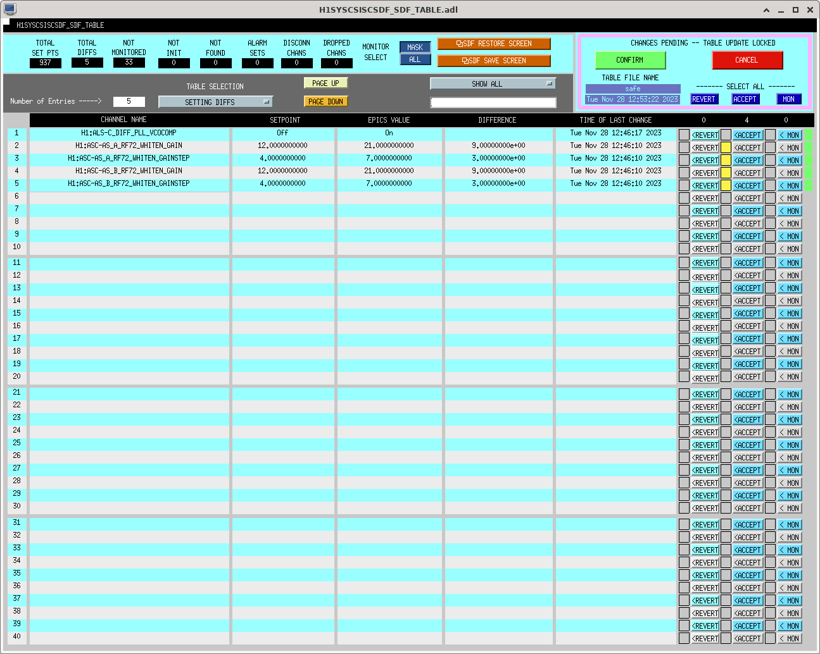Click the blank text field below SHOW ALL

493,102
